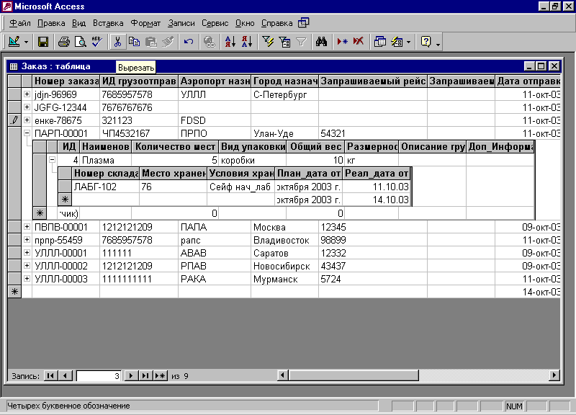Image resolution: width=576 pixels, height=415 pixels.
Task: Collapse the ПАРП-00001 row subdatasheet
Action: (27, 133)
